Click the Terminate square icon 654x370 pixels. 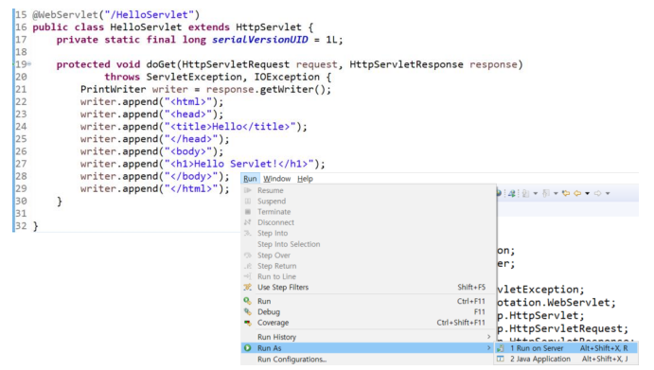coord(248,211)
